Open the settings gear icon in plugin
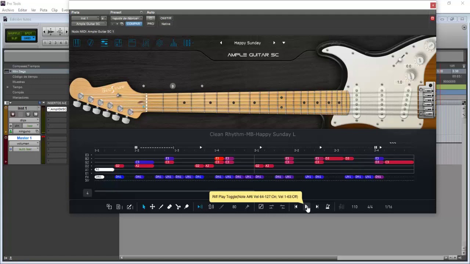This screenshot has width=470, height=264. [x=159, y=43]
